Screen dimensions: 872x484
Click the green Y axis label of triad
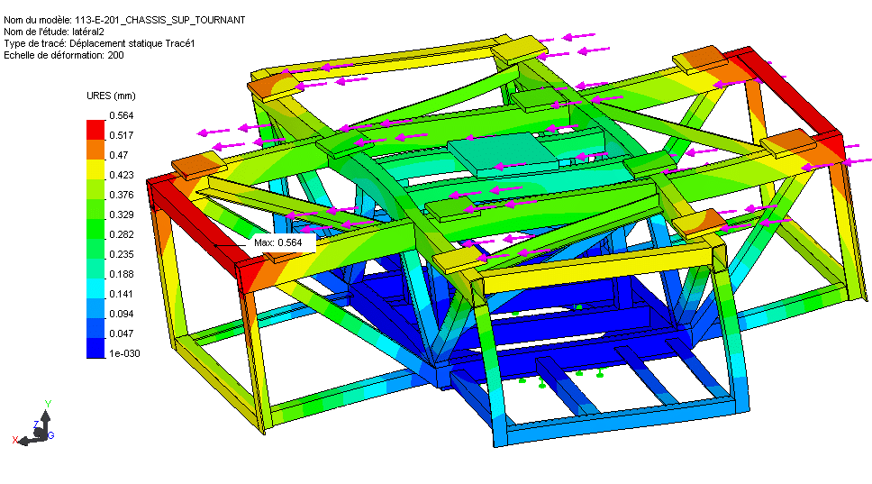tap(49, 404)
